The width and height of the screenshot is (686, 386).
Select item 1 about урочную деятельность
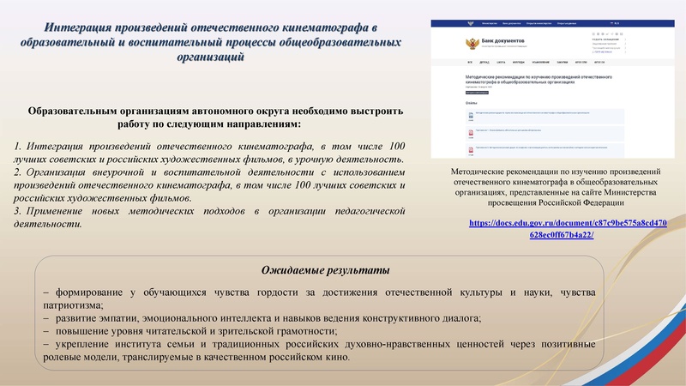[x=209, y=153]
